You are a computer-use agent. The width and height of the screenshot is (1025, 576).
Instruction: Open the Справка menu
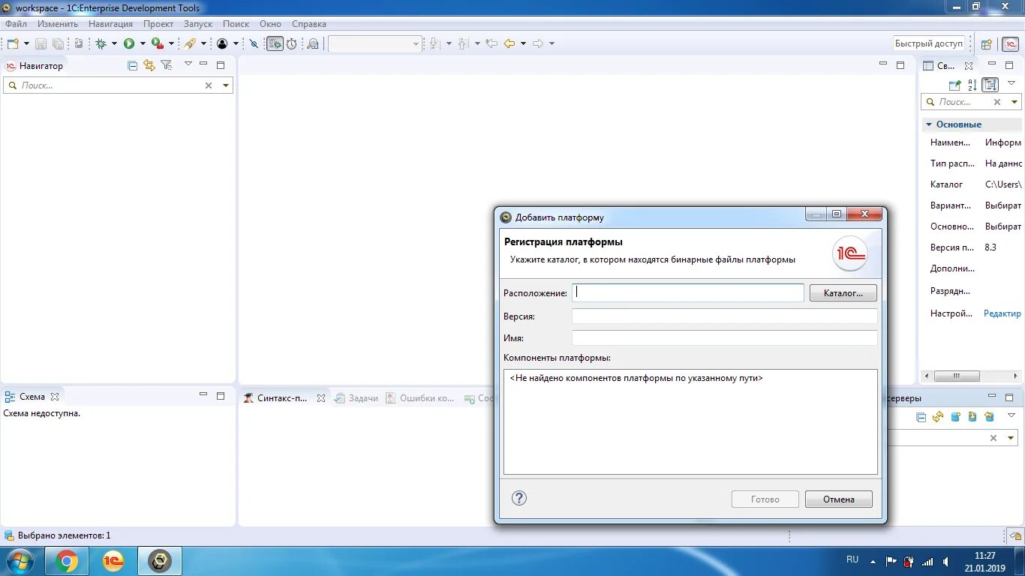[x=308, y=24]
